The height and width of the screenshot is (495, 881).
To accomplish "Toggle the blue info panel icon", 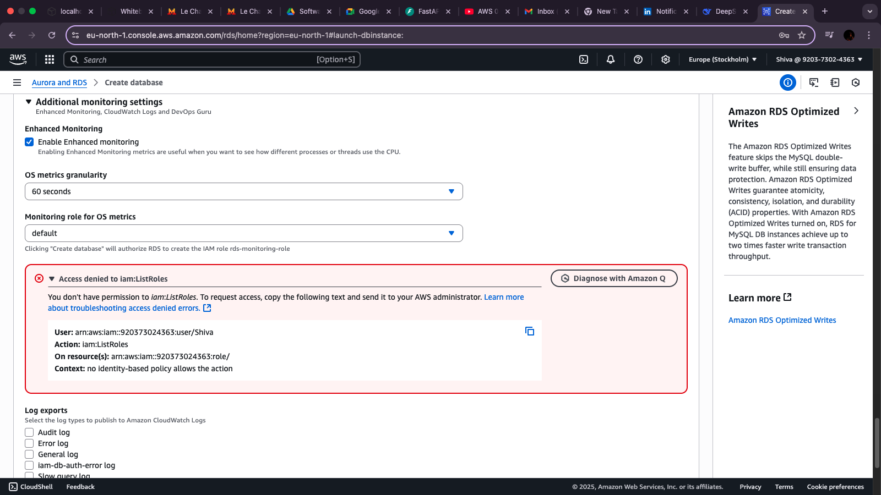I will point(788,82).
